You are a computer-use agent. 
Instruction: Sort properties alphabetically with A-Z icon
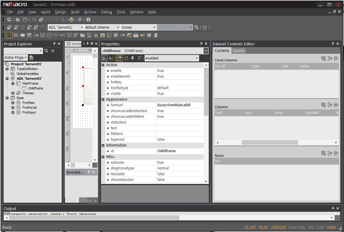pyautogui.click(x=112, y=58)
